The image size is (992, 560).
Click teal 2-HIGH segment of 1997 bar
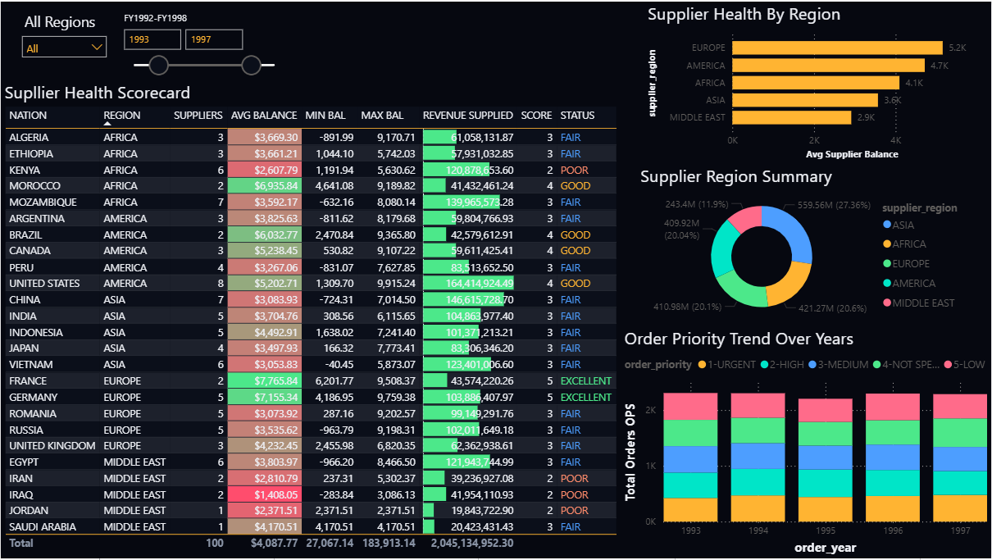(960, 482)
